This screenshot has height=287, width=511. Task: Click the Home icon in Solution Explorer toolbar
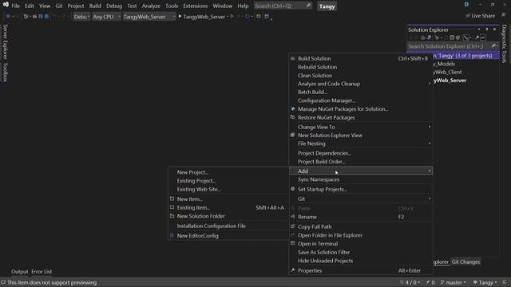point(422,37)
